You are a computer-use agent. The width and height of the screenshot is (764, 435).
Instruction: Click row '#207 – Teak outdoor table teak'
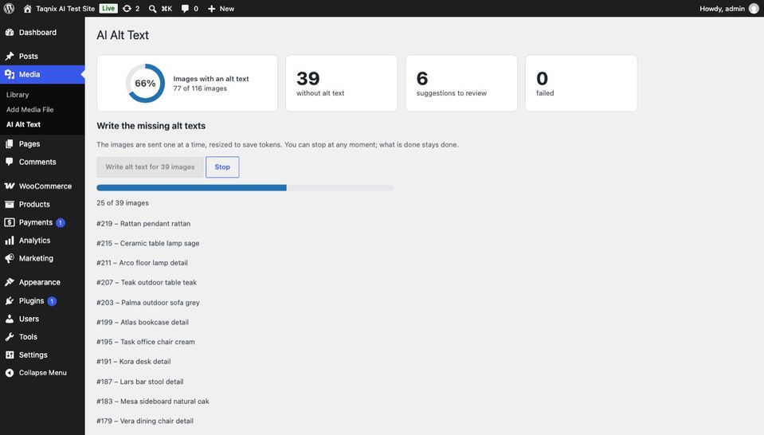point(147,283)
